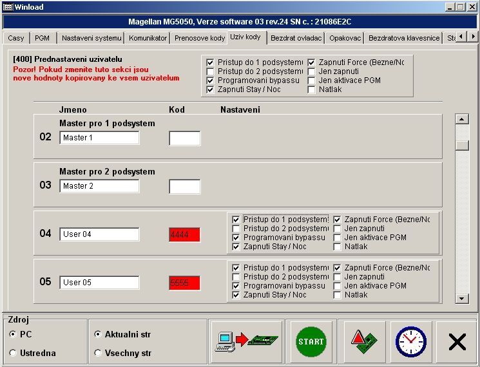The image size is (480, 367).
Task: Click the Master 1 name input field
Action: pyautogui.click(x=99, y=138)
